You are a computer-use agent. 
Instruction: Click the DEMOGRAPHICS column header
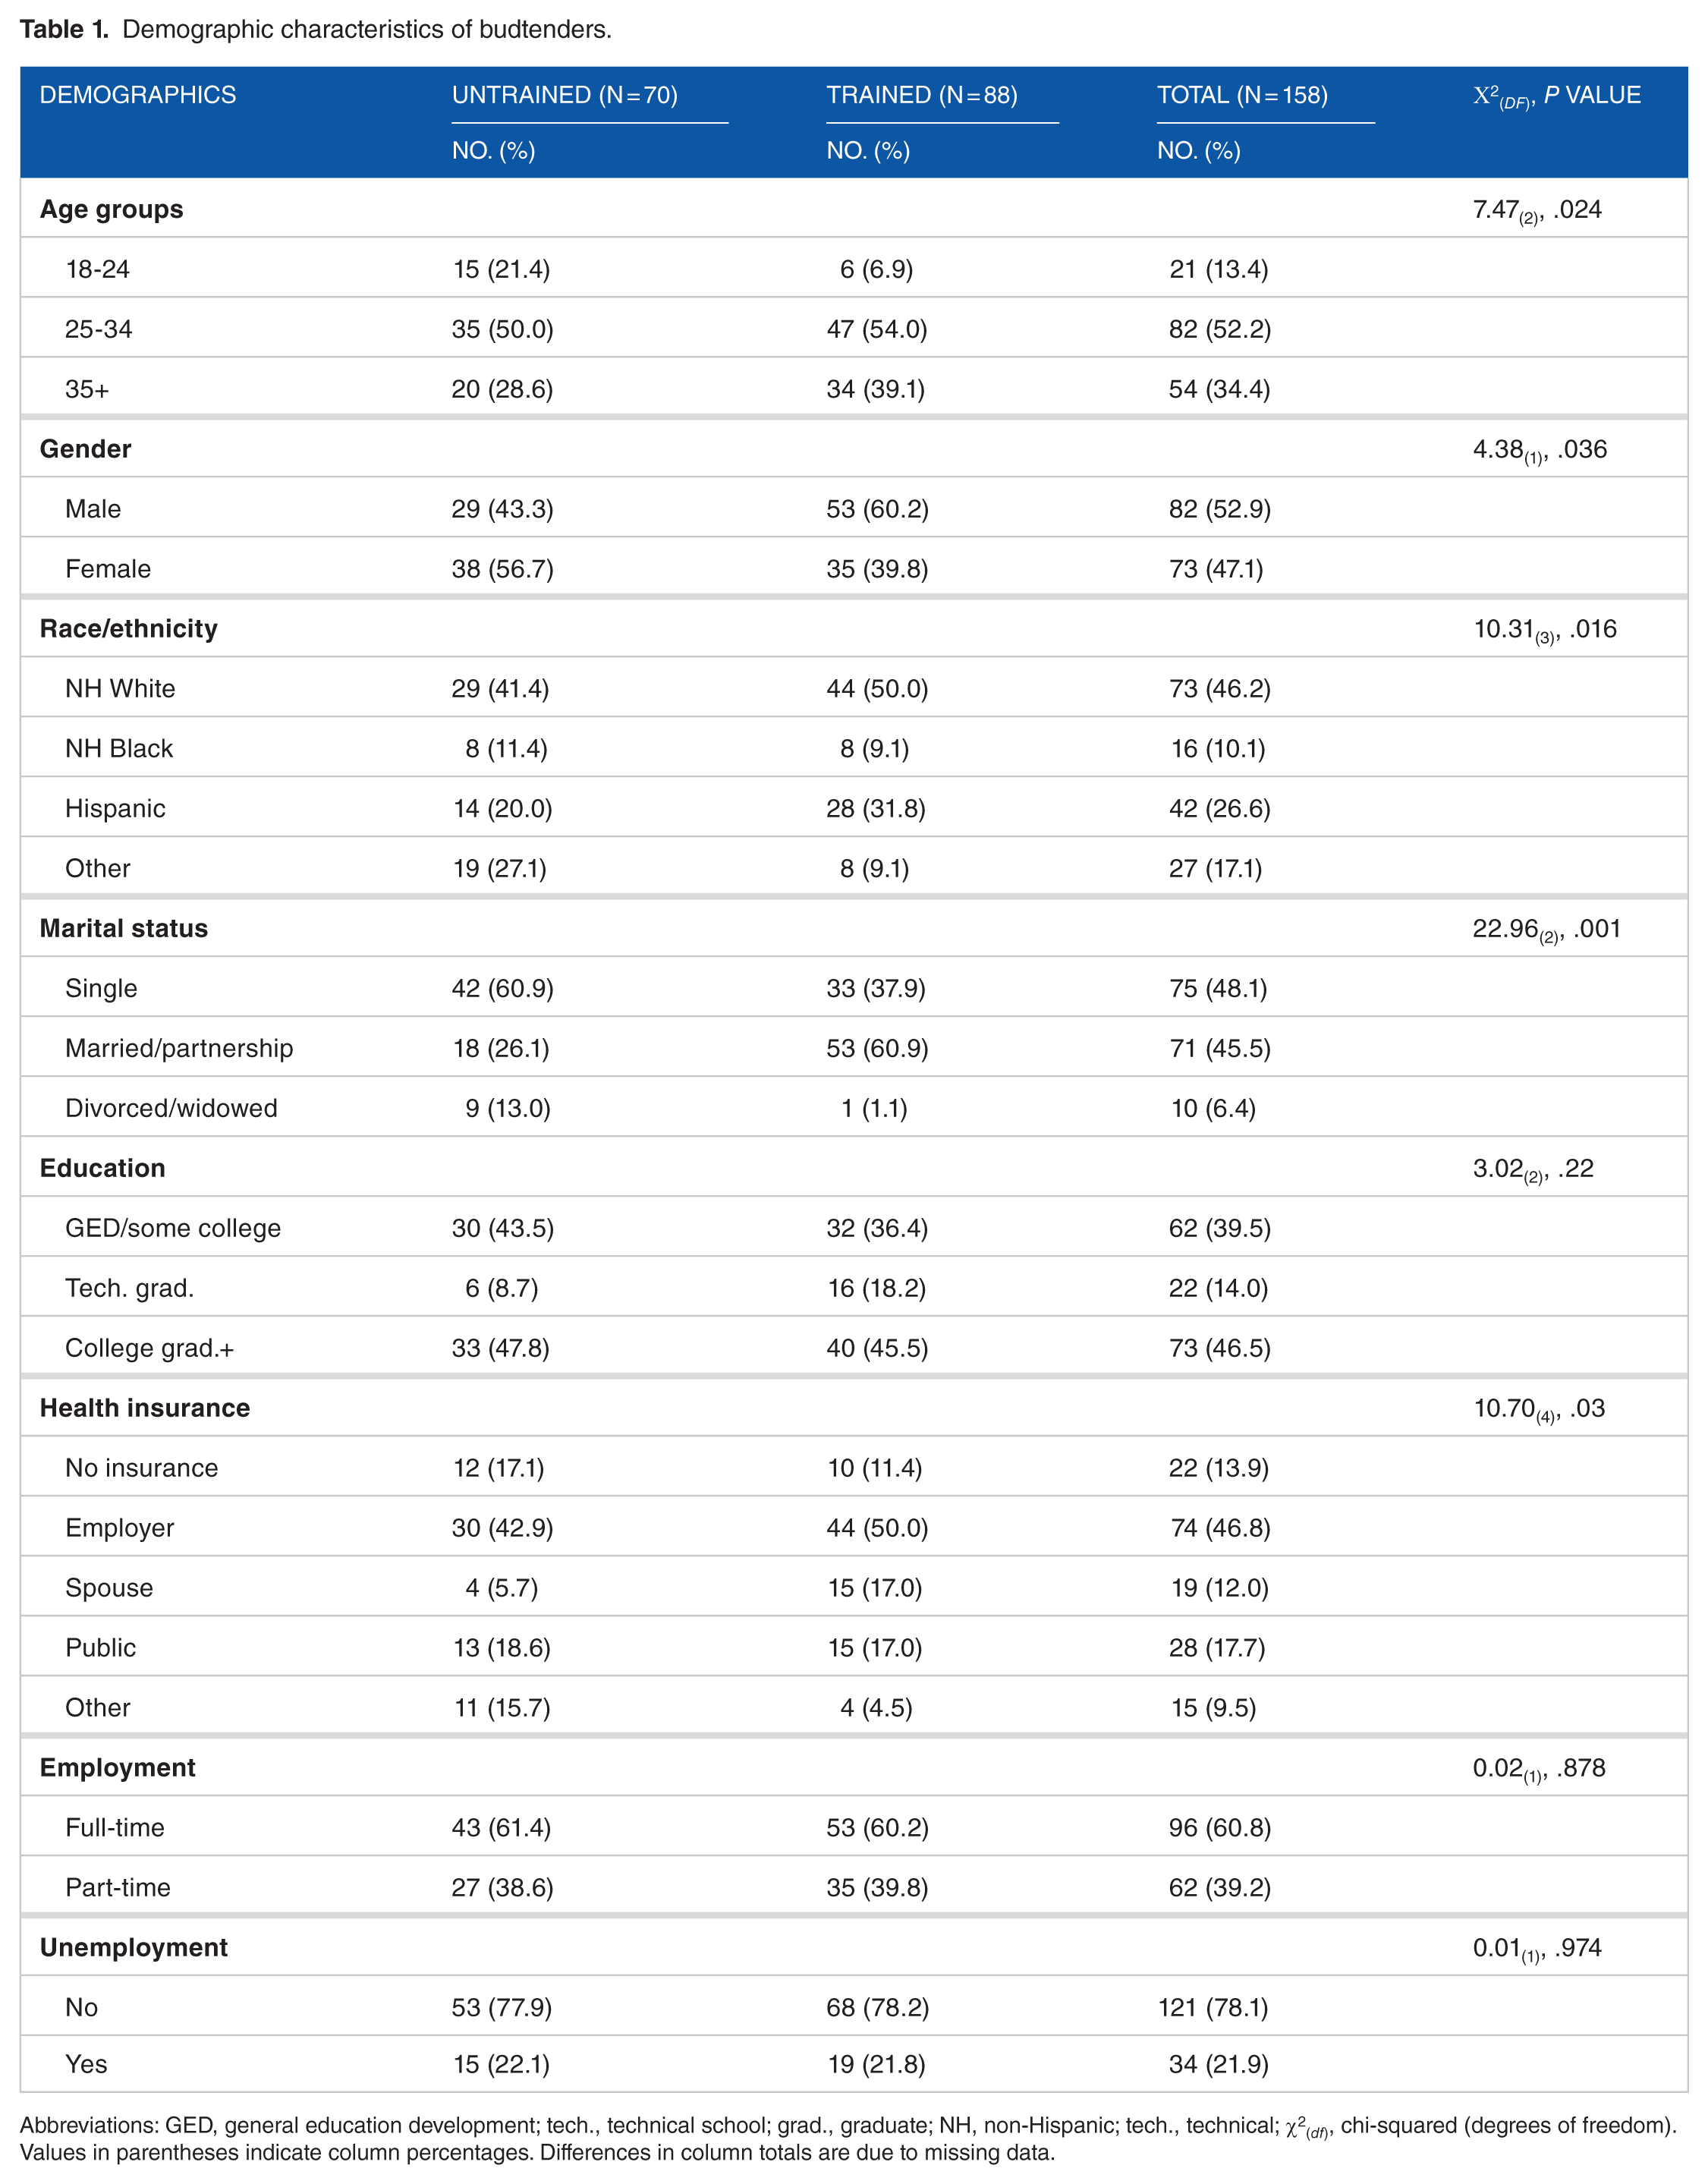click(138, 95)
